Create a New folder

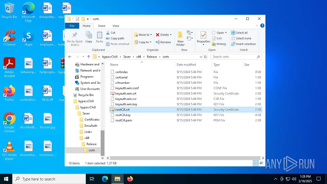[x=180, y=39]
